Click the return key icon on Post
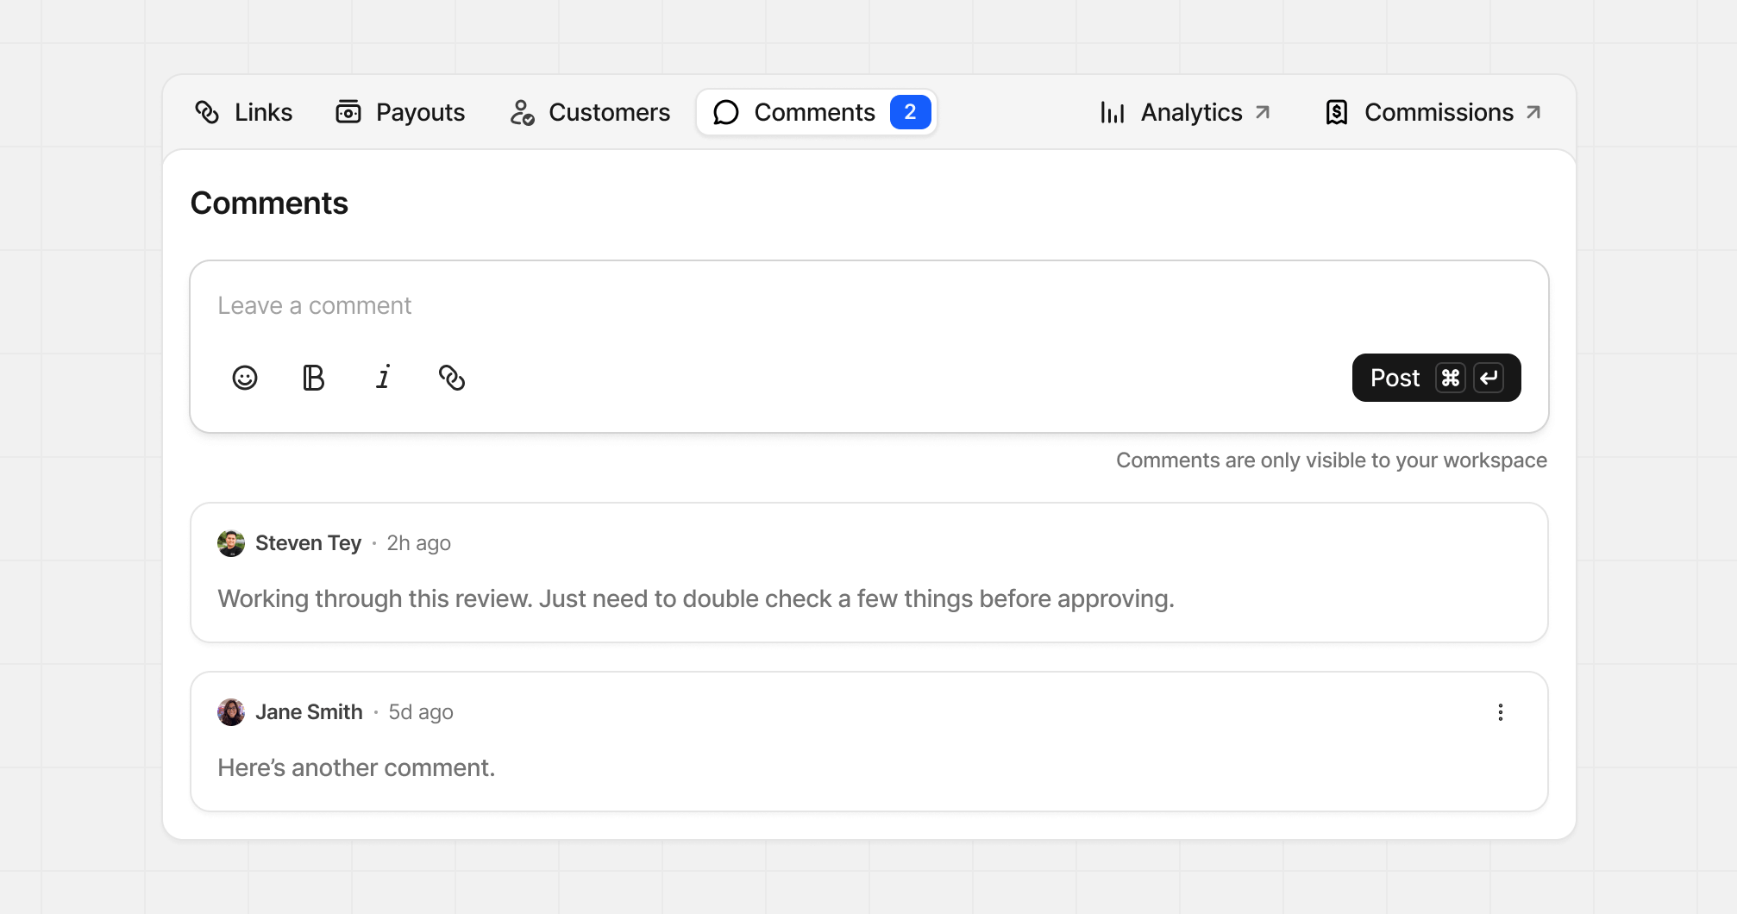The height and width of the screenshot is (914, 1737). pos(1489,378)
